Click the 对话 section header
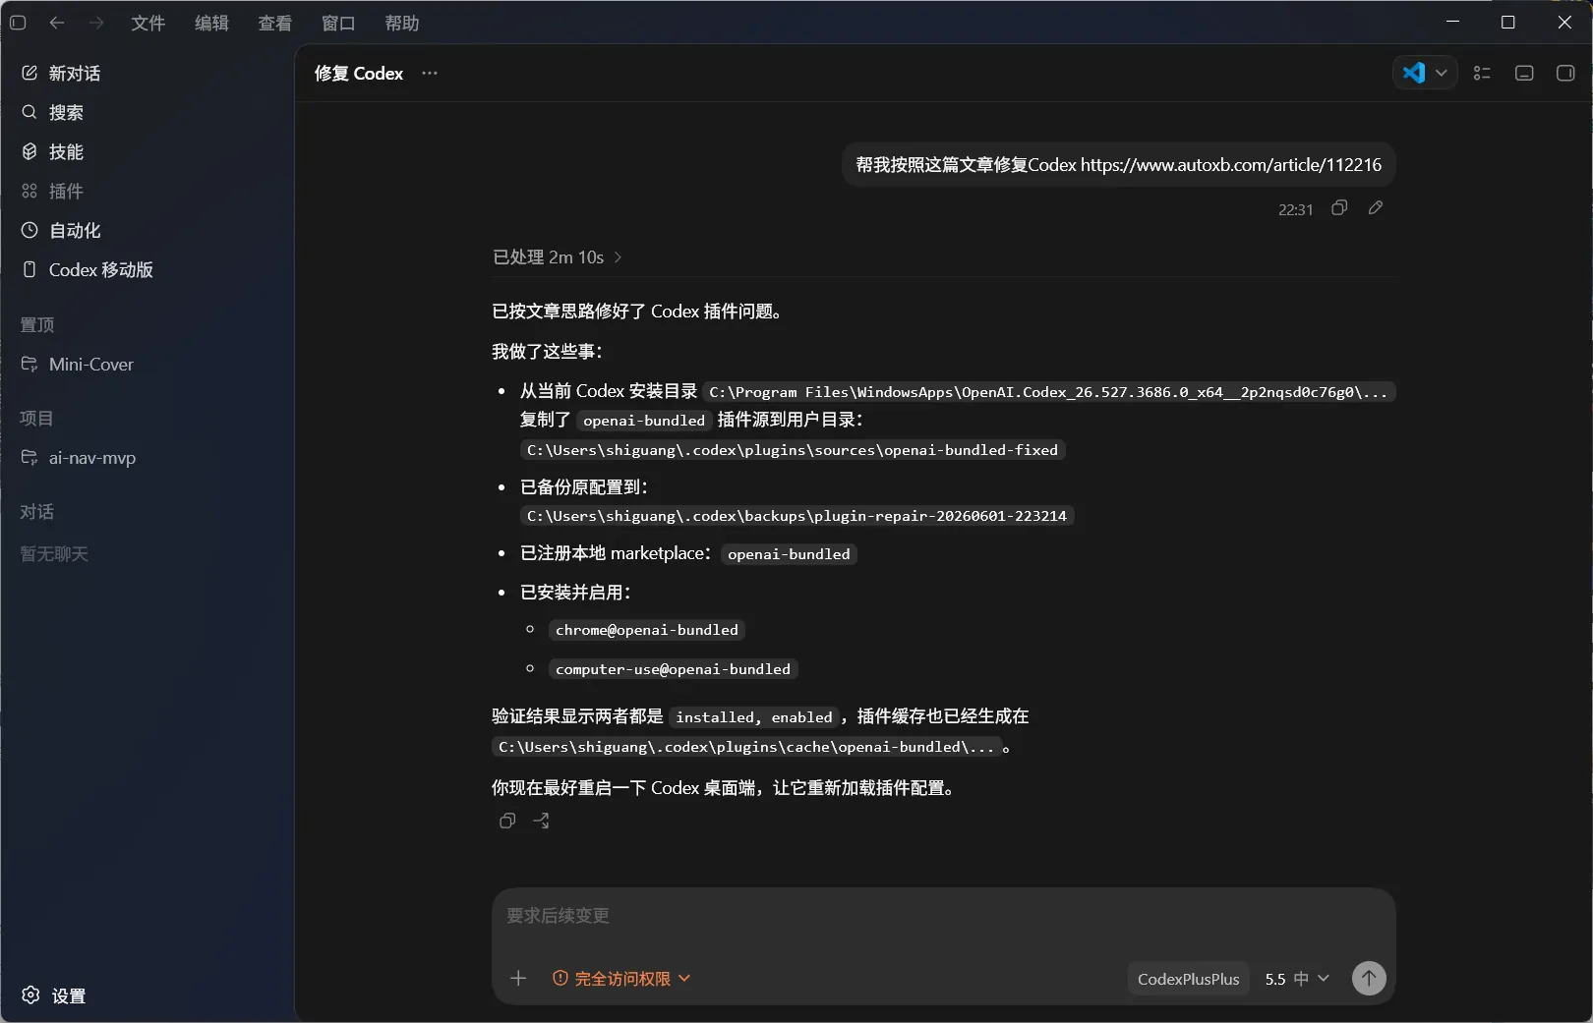 click(x=37, y=512)
